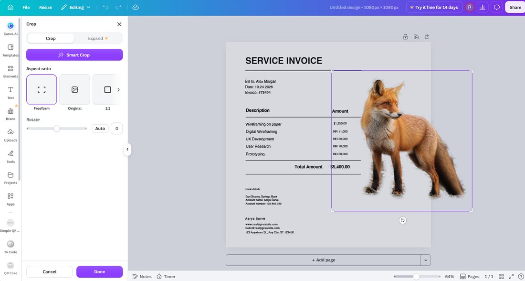
Task: Open Canva AI from sidebar
Action: click(x=10, y=29)
